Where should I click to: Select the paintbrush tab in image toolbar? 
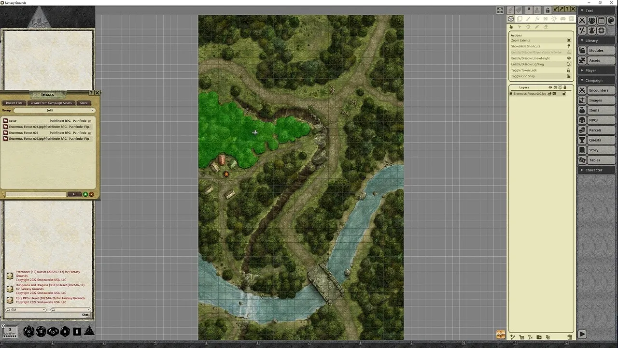(x=528, y=19)
